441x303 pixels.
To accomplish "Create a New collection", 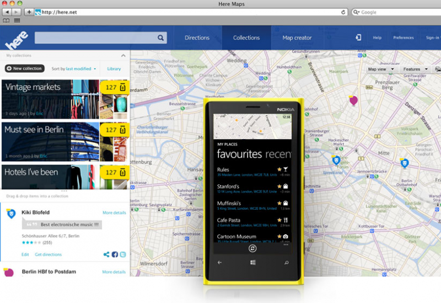I will tap(25, 68).
